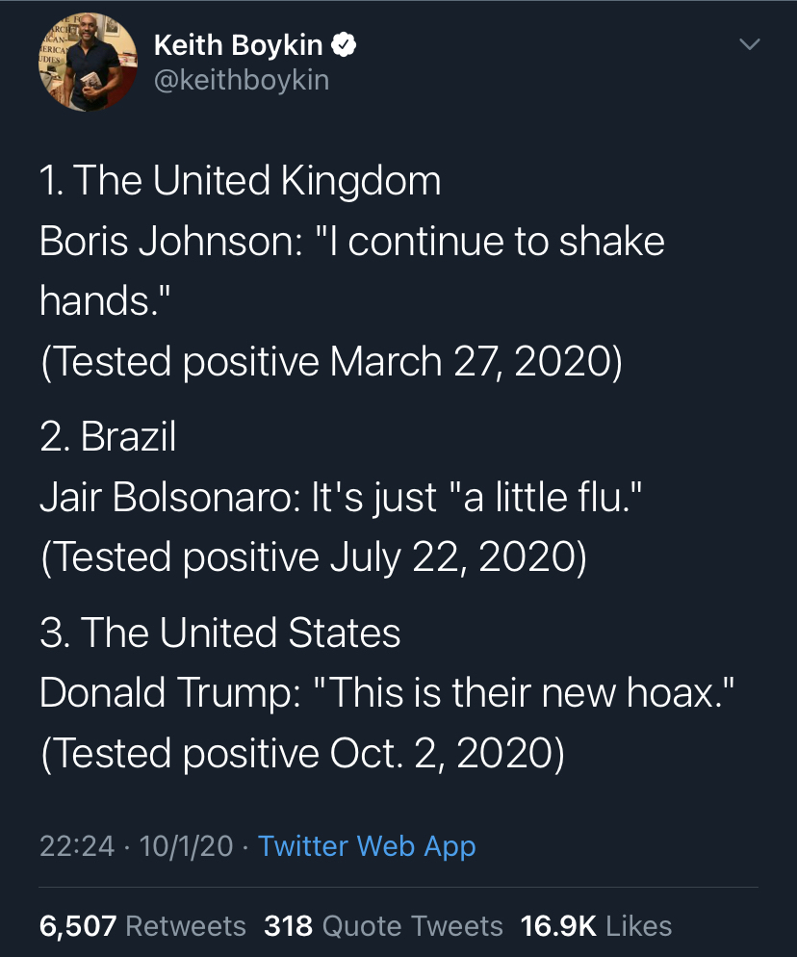Click the Donald Trump "new hoax" quote line
The width and height of the screenshot is (797, 957).
pyautogui.click(x=388, y=694)
